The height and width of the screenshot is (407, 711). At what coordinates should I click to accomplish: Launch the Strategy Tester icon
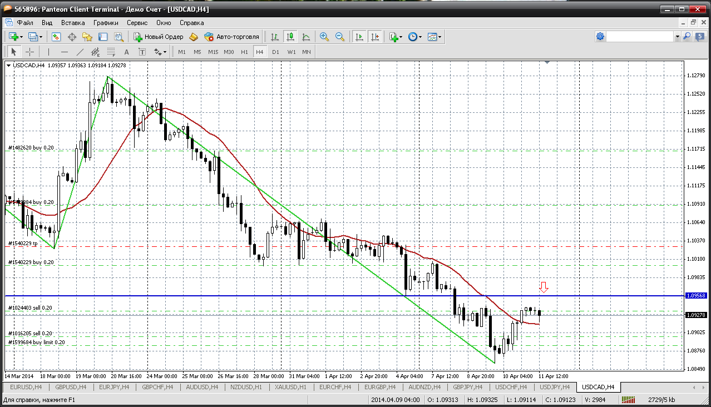pos(119,37)
